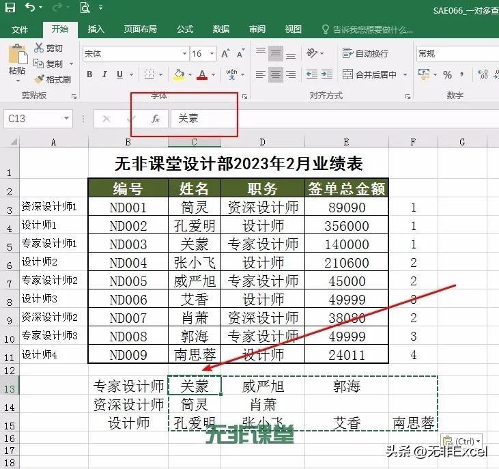Image resolution: width=499 pixels, height=469 pixels.
Task: Toggle wrap text 自动换行
Action: click(x=365, y=53)
